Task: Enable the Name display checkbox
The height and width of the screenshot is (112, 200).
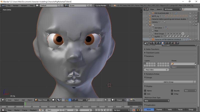Action: point(145,91)
